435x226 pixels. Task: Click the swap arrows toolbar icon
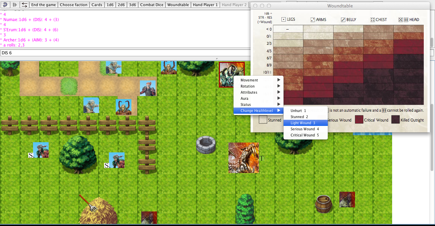point(24,5)
